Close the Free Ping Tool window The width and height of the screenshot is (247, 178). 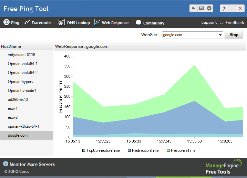coord(240,9)
